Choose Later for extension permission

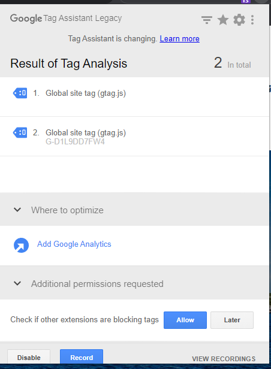coord(232,320)
